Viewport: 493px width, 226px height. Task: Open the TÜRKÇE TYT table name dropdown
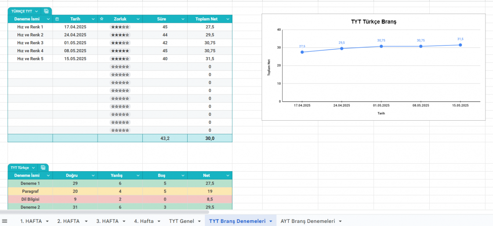(36, 11)
